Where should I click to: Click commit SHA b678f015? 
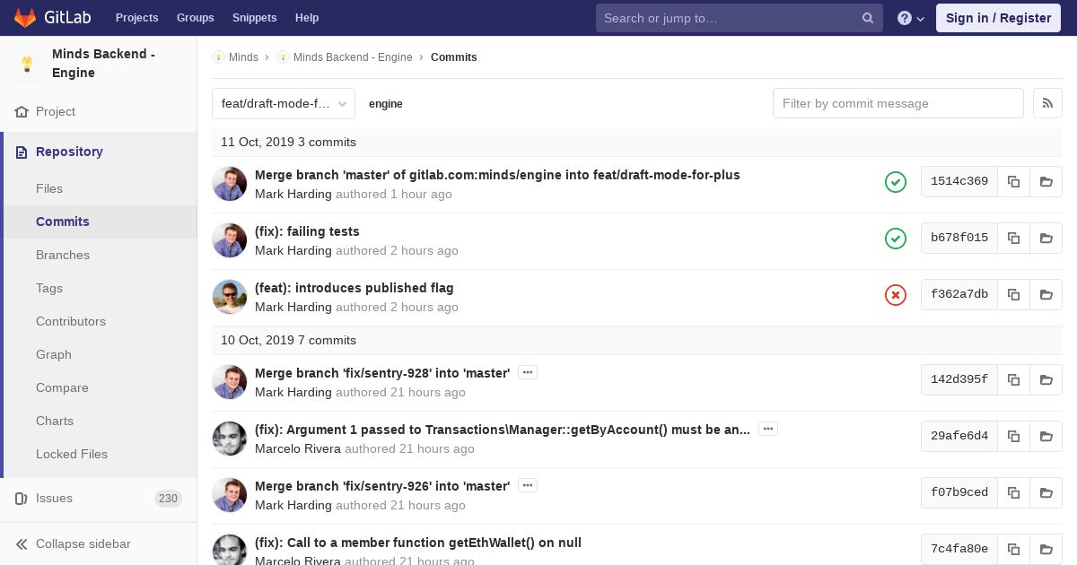[959, 238]
